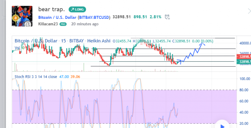Click the green LONG badge
This screenshot has width=251, height=128.
(x=77, y=9)
